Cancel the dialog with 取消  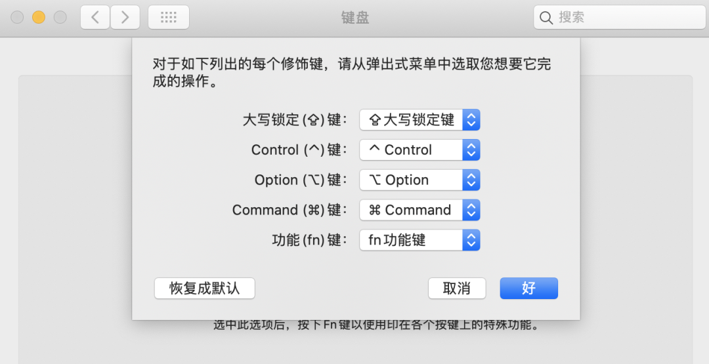(x=457, y=289)
